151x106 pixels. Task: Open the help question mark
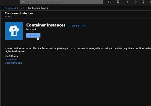pyautogui.click(x=143, y=2)
